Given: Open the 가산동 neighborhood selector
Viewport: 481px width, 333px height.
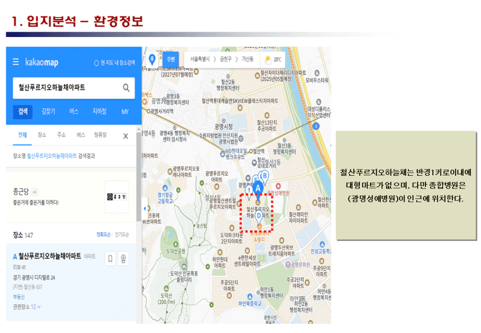Looking at the screenshot, I should (247, 59).
